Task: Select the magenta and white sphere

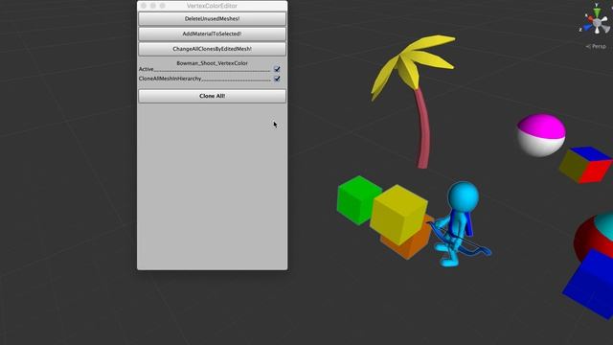Action: pyautogui.click(x=541, y=135)
